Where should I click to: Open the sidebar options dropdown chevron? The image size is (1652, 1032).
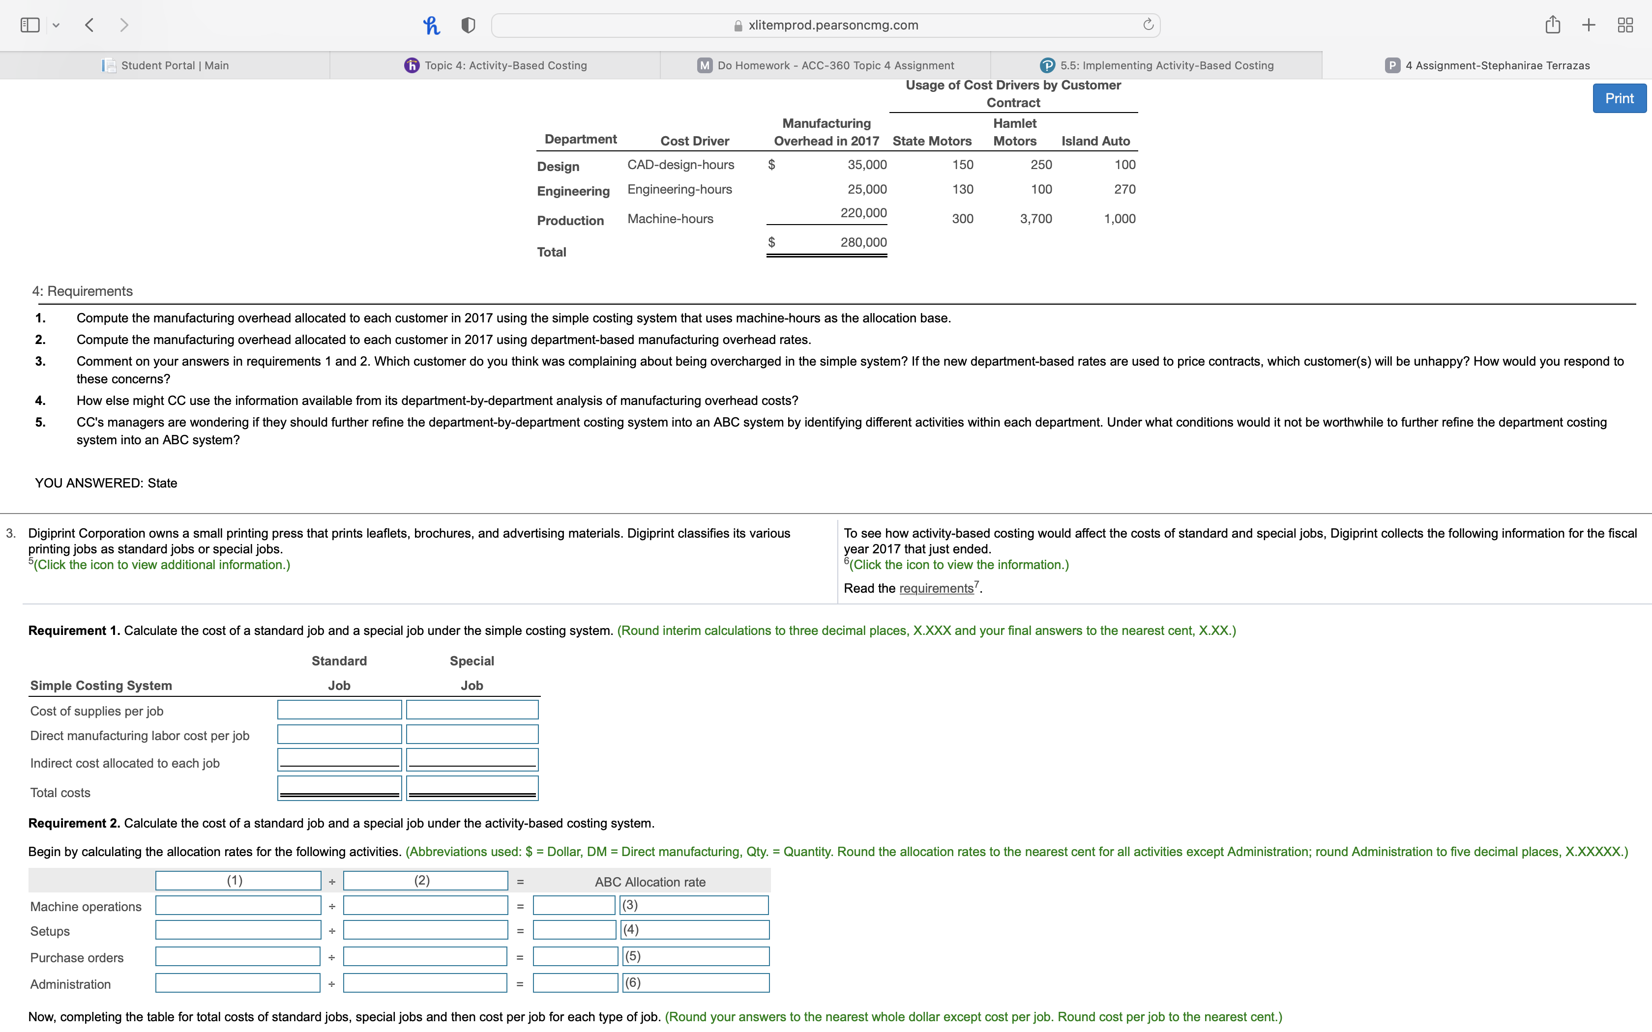56,26
